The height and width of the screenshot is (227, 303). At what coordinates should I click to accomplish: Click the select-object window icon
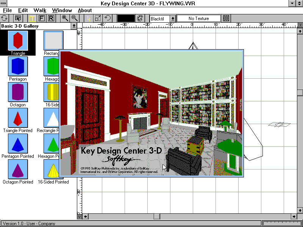[x=18, y=18]
